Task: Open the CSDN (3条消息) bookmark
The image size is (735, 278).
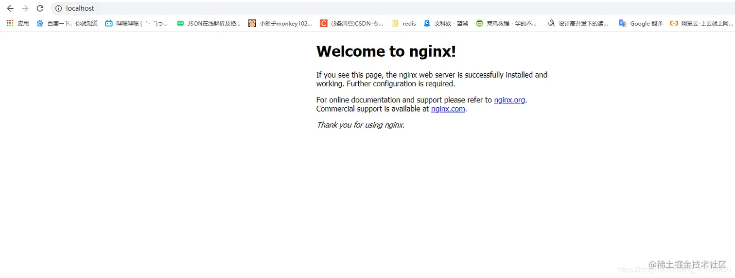Action: coord(351,23)
